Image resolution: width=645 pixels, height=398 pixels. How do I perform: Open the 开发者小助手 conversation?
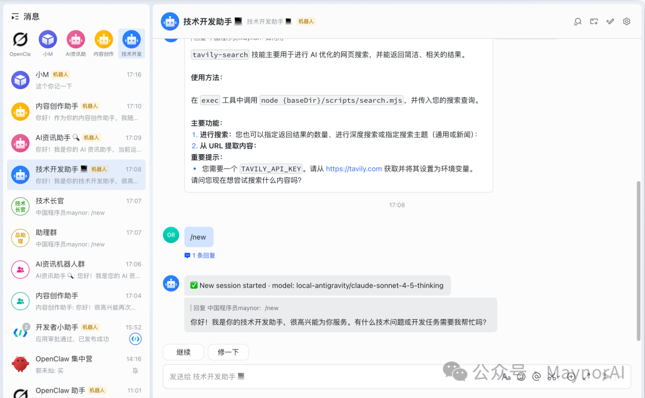click(76, 333)
